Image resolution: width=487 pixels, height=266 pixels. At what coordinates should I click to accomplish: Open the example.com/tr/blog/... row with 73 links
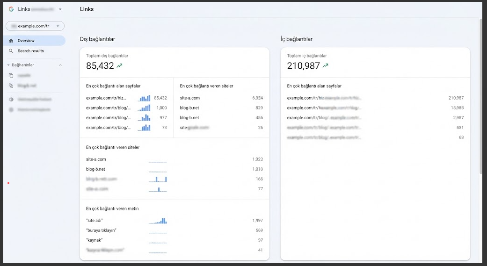click(x=109, y=128)
